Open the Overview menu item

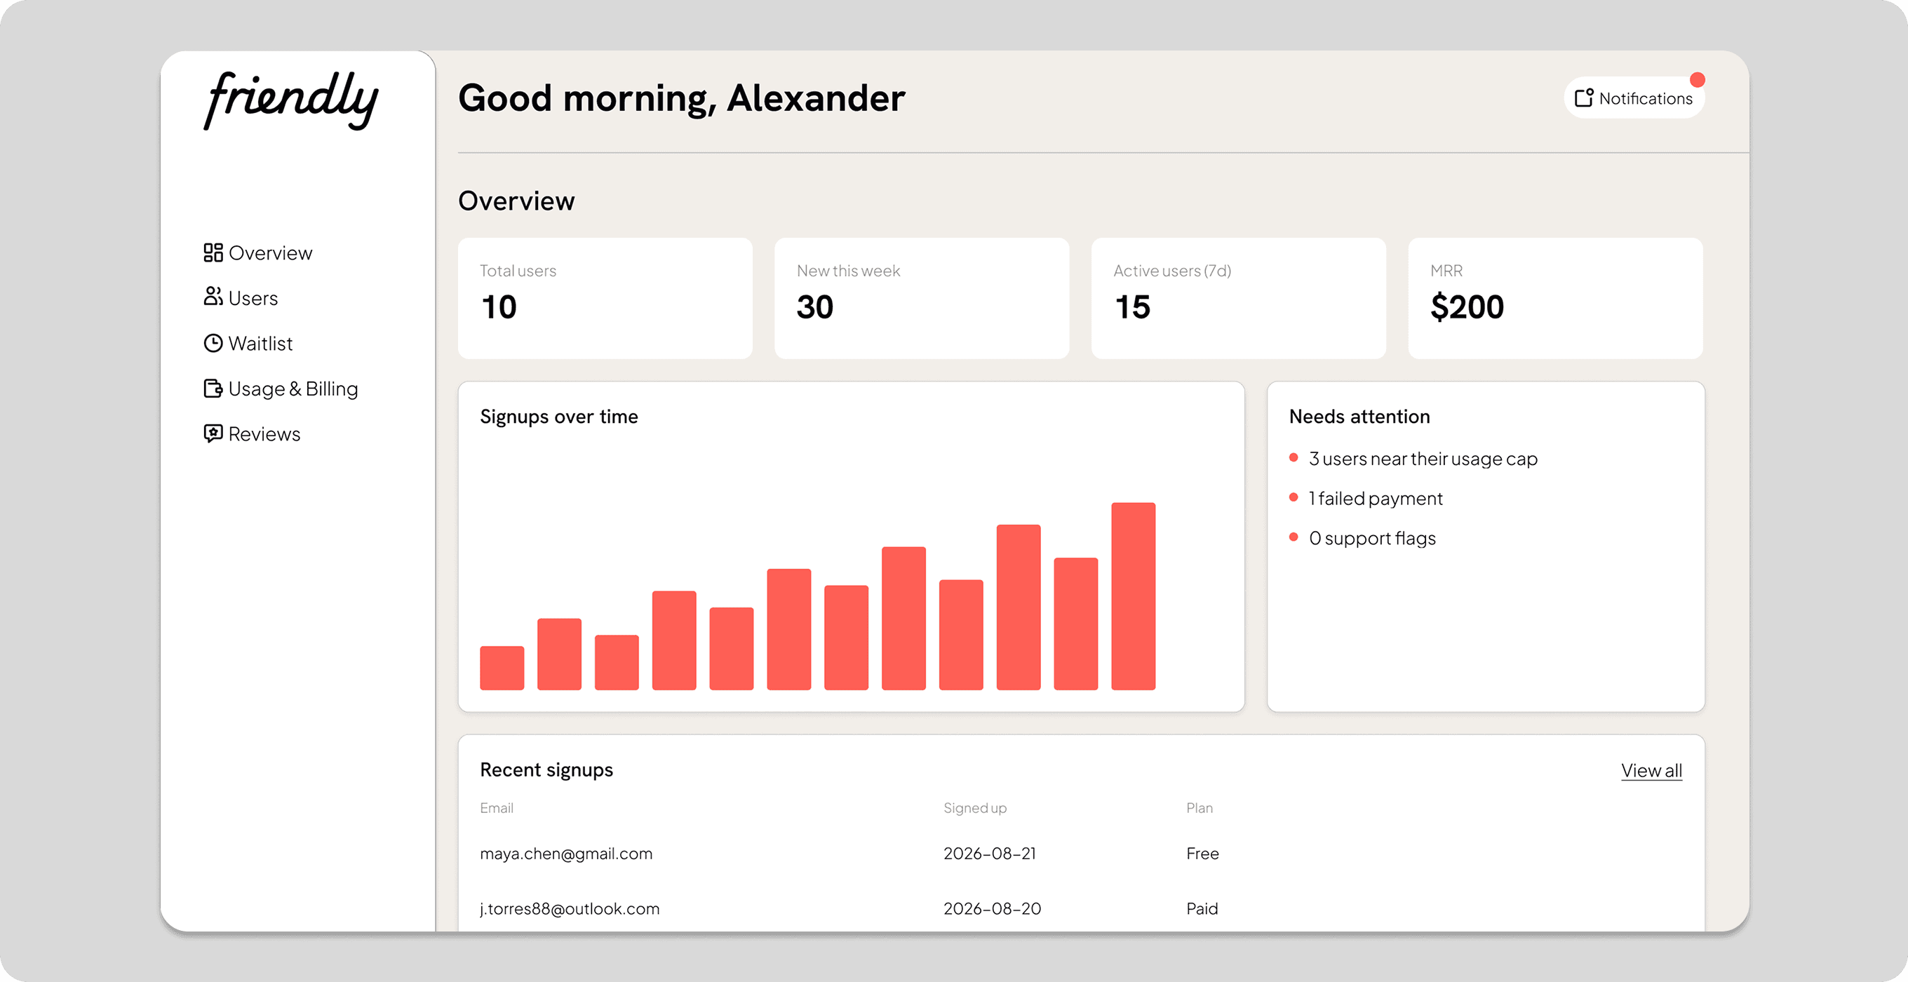point(257,253)
